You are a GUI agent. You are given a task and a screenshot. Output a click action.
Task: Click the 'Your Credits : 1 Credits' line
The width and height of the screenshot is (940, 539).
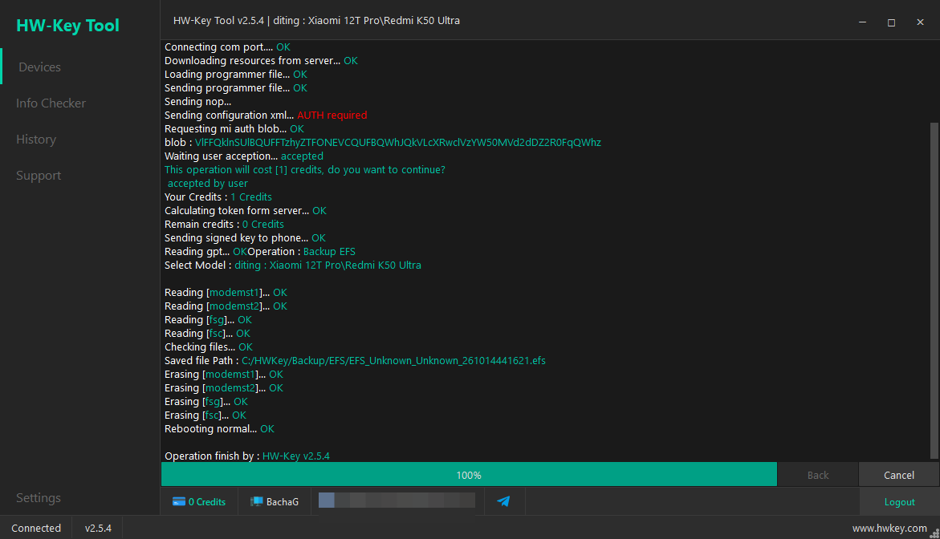218,197
